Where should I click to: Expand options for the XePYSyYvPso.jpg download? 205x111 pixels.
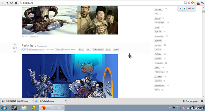coord(65,101)
